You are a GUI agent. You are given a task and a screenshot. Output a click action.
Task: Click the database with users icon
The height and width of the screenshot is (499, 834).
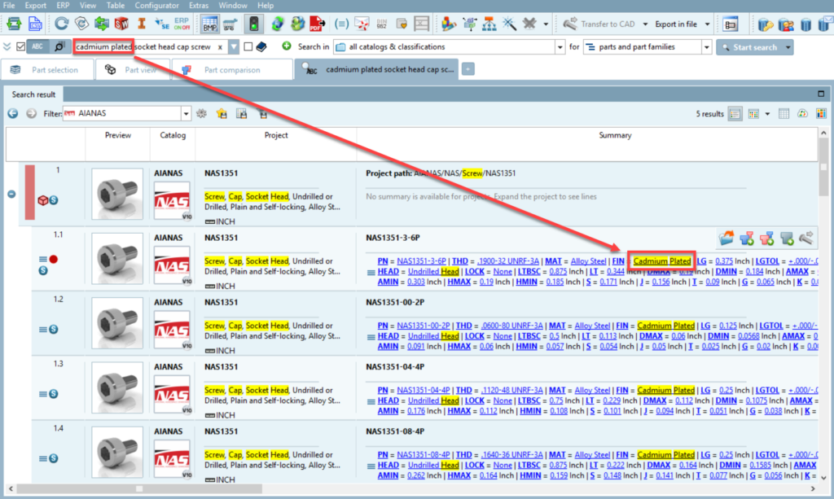[x=786, y=24]
